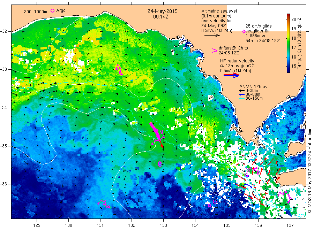Click the '30-80m' depth label

click(x=253, y=94)
